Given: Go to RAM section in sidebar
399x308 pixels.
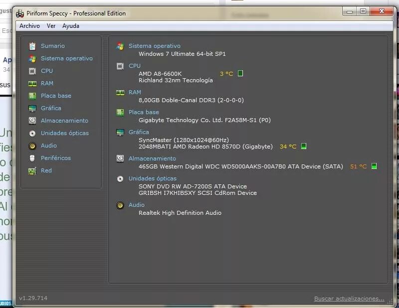Looking at the screenshot, I should [x=47, y=83].
